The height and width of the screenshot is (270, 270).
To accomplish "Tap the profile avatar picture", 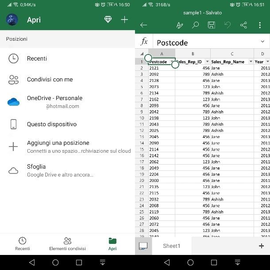I will point(12,19).
